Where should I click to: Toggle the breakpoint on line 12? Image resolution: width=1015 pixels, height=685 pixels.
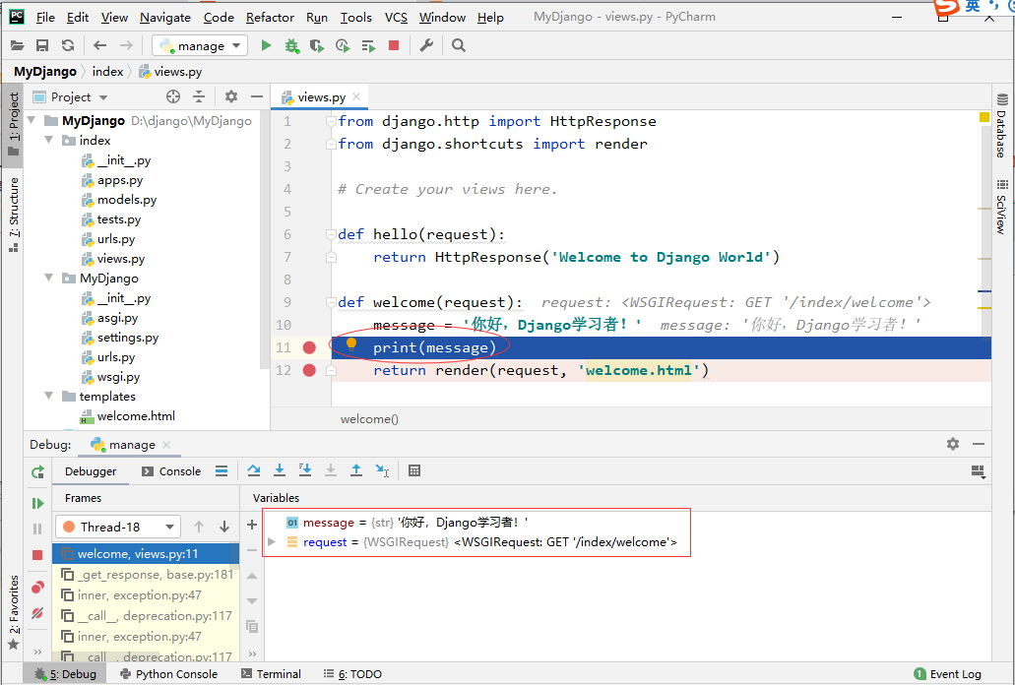point(309,371)
